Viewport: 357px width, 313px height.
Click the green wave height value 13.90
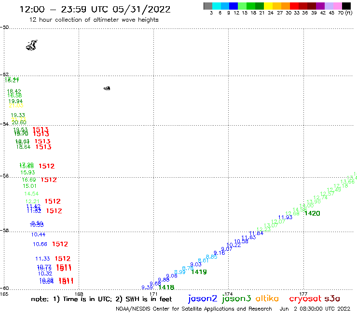(x=314, y=202)
